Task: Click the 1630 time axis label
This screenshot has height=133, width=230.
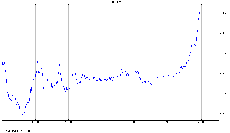Action: tap(68, 122)
